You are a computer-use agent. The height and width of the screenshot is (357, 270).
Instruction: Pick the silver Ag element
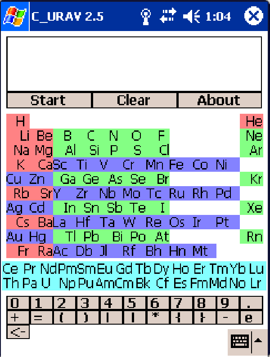pyautogui.click(x=14, y=208)
